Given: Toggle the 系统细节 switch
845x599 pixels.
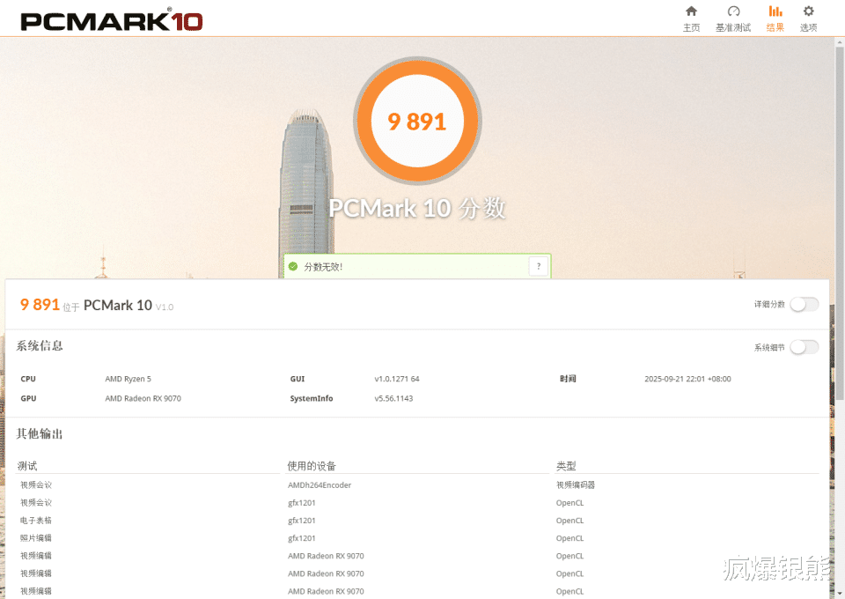Looking at the screenshot, I should click(804, 347).
